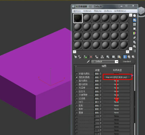This screenshot has width=145, height=135.
Task: Click sample slots horizontal scroll right arrow
Action: [127, 52]
